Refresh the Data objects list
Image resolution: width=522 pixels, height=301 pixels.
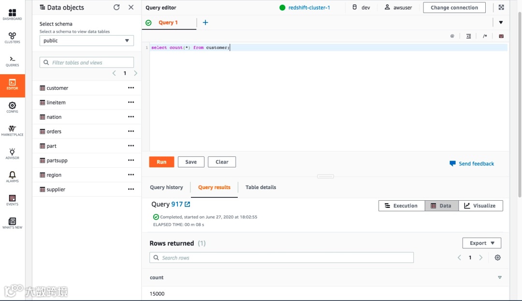tap(116, 7)
